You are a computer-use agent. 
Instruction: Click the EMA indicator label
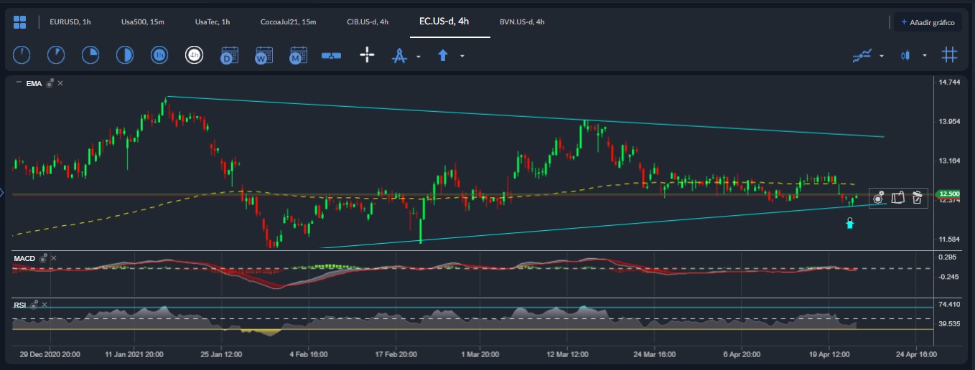click(34, 83)
